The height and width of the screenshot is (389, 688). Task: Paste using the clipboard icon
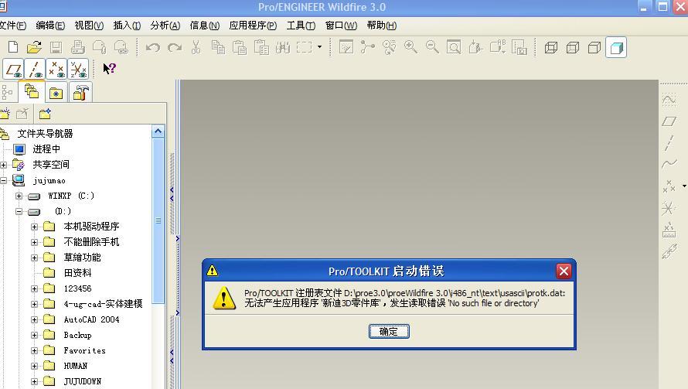click(x=239, y=47)
